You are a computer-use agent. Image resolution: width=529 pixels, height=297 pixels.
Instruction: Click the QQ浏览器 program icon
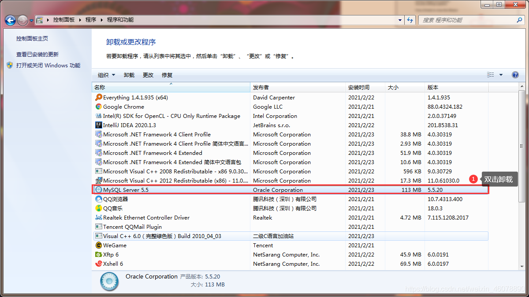99,199
